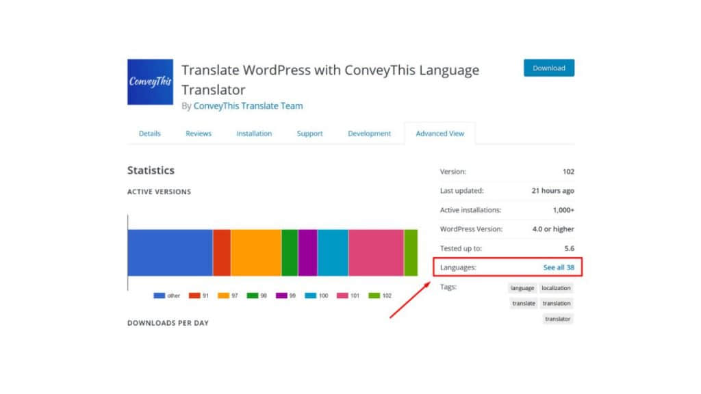This screenshot has width=701, height=394.
Task: Click the '21 hours ago' value
Action: pyautogui.click(x=553, y=191)
